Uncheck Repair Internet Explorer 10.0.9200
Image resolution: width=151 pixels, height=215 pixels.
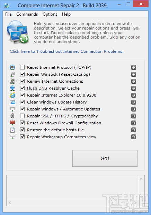22,95
